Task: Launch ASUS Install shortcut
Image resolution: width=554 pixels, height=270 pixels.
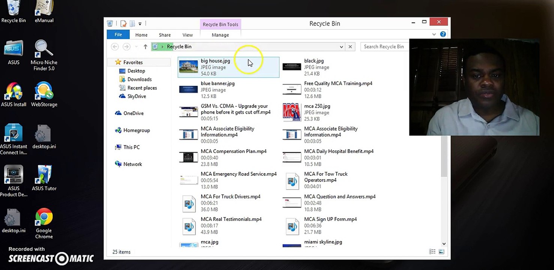Action: click(x=14, y=94)
